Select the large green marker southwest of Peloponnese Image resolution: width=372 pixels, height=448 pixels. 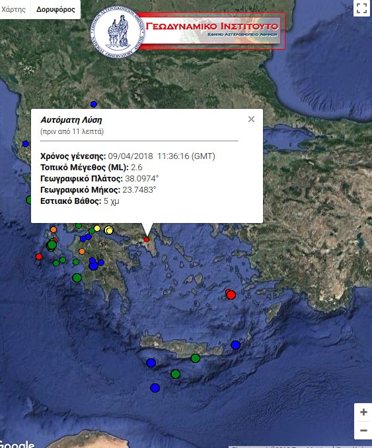coord(77,277)
